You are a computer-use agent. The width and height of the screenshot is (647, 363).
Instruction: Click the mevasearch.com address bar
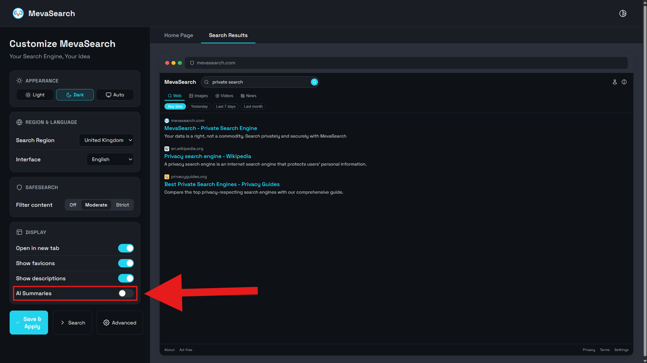click(x=406, y=63)
